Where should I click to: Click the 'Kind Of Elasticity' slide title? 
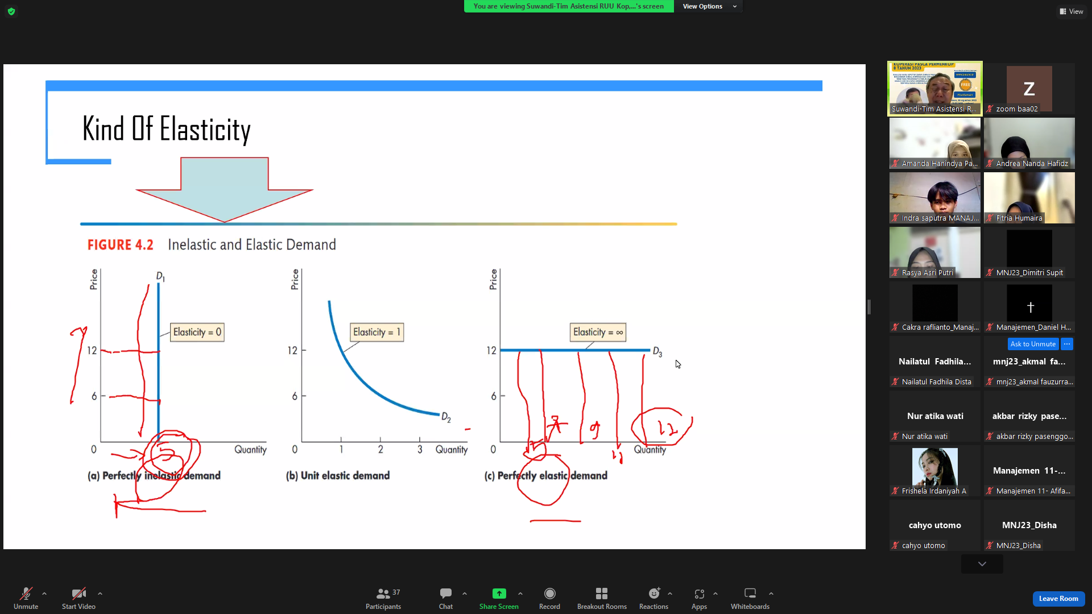coord(166,128)
